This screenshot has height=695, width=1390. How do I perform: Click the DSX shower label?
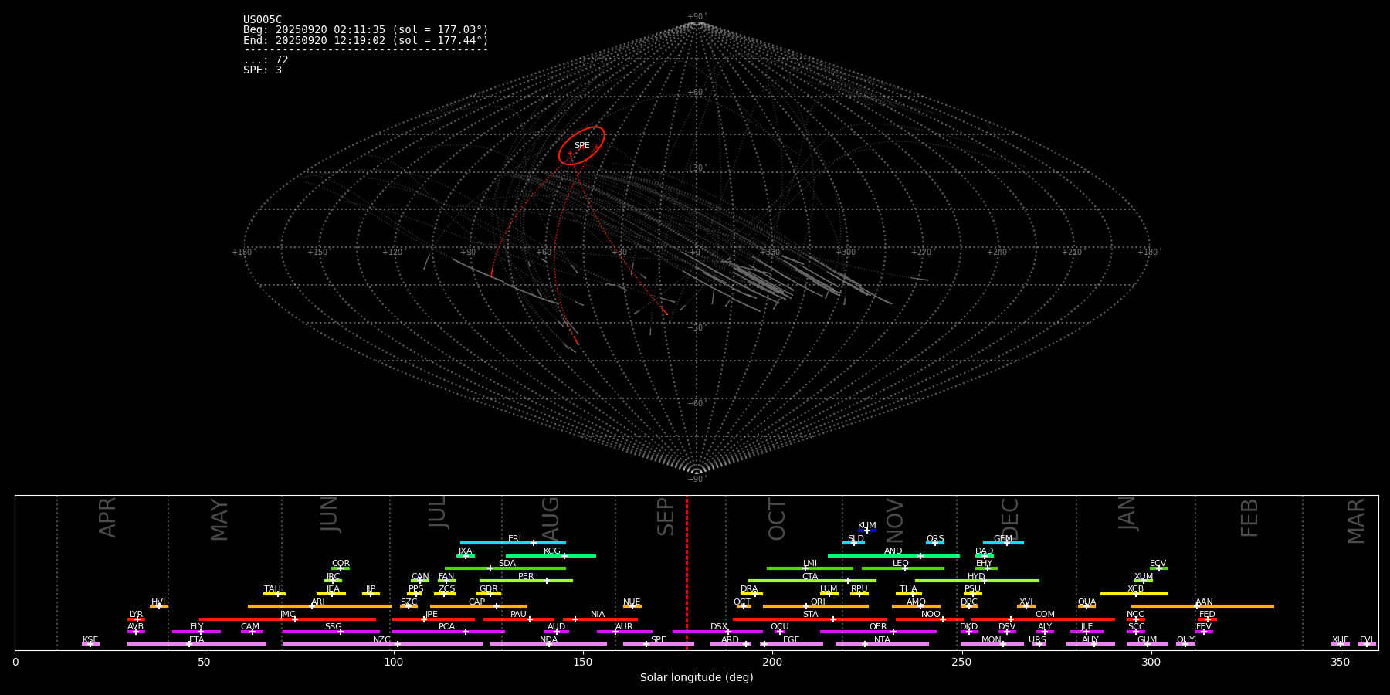click(719, 627)
